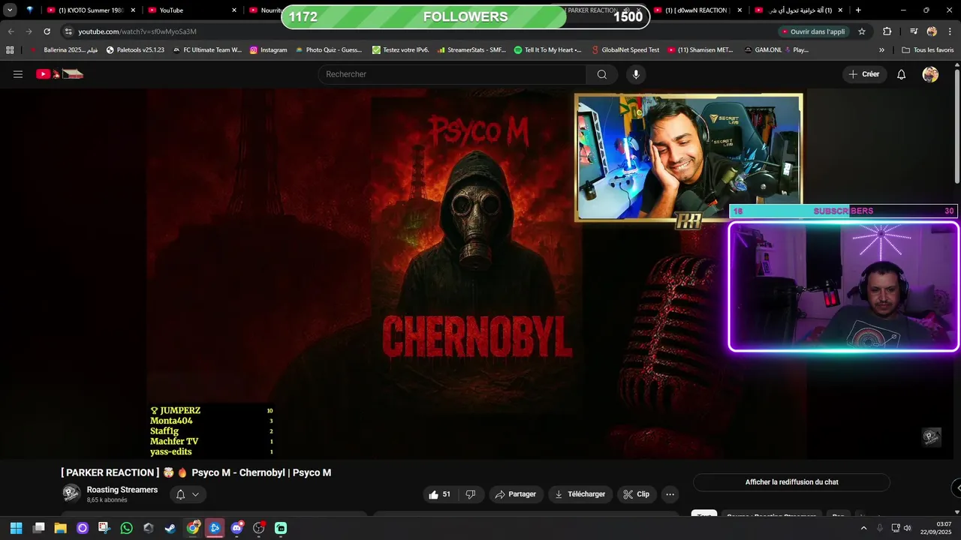Screen dimensions: 961x540
Task: Open Tell It To My Heart bookmark
Action: tap(547, 50)
